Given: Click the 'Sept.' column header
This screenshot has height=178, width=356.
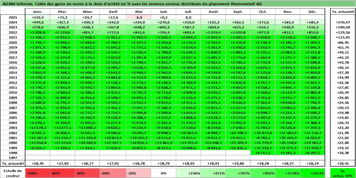Looking at the screenshot, I should coord(238,12).
